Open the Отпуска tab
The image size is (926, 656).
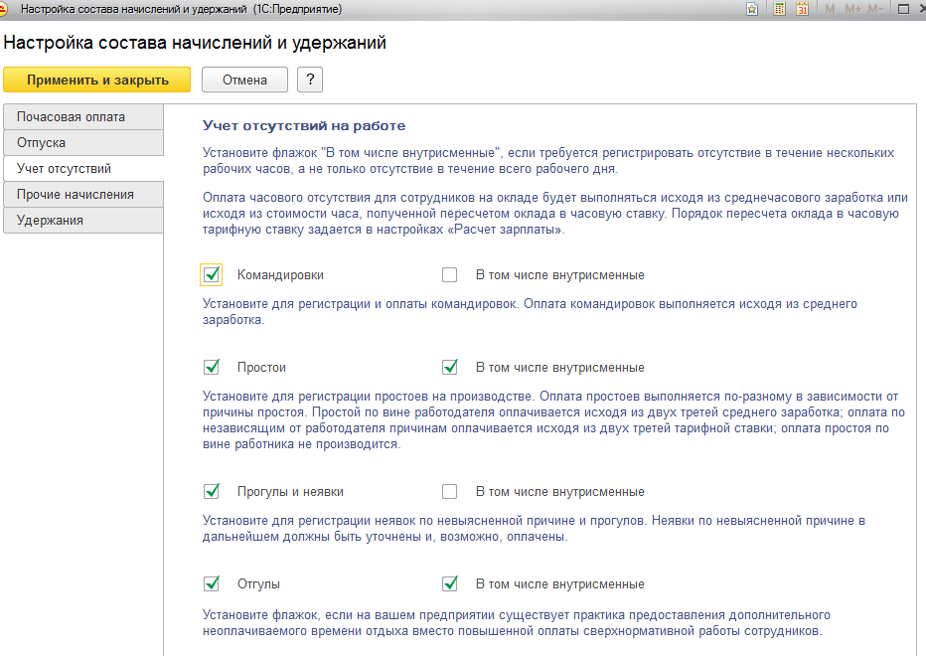coord(83,143)
